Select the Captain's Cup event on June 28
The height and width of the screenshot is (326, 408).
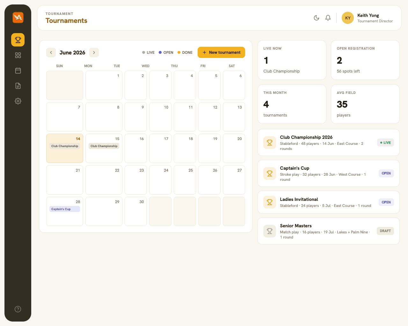tap(65, 209)
